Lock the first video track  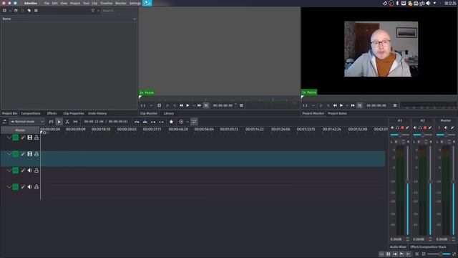point(36,137)
